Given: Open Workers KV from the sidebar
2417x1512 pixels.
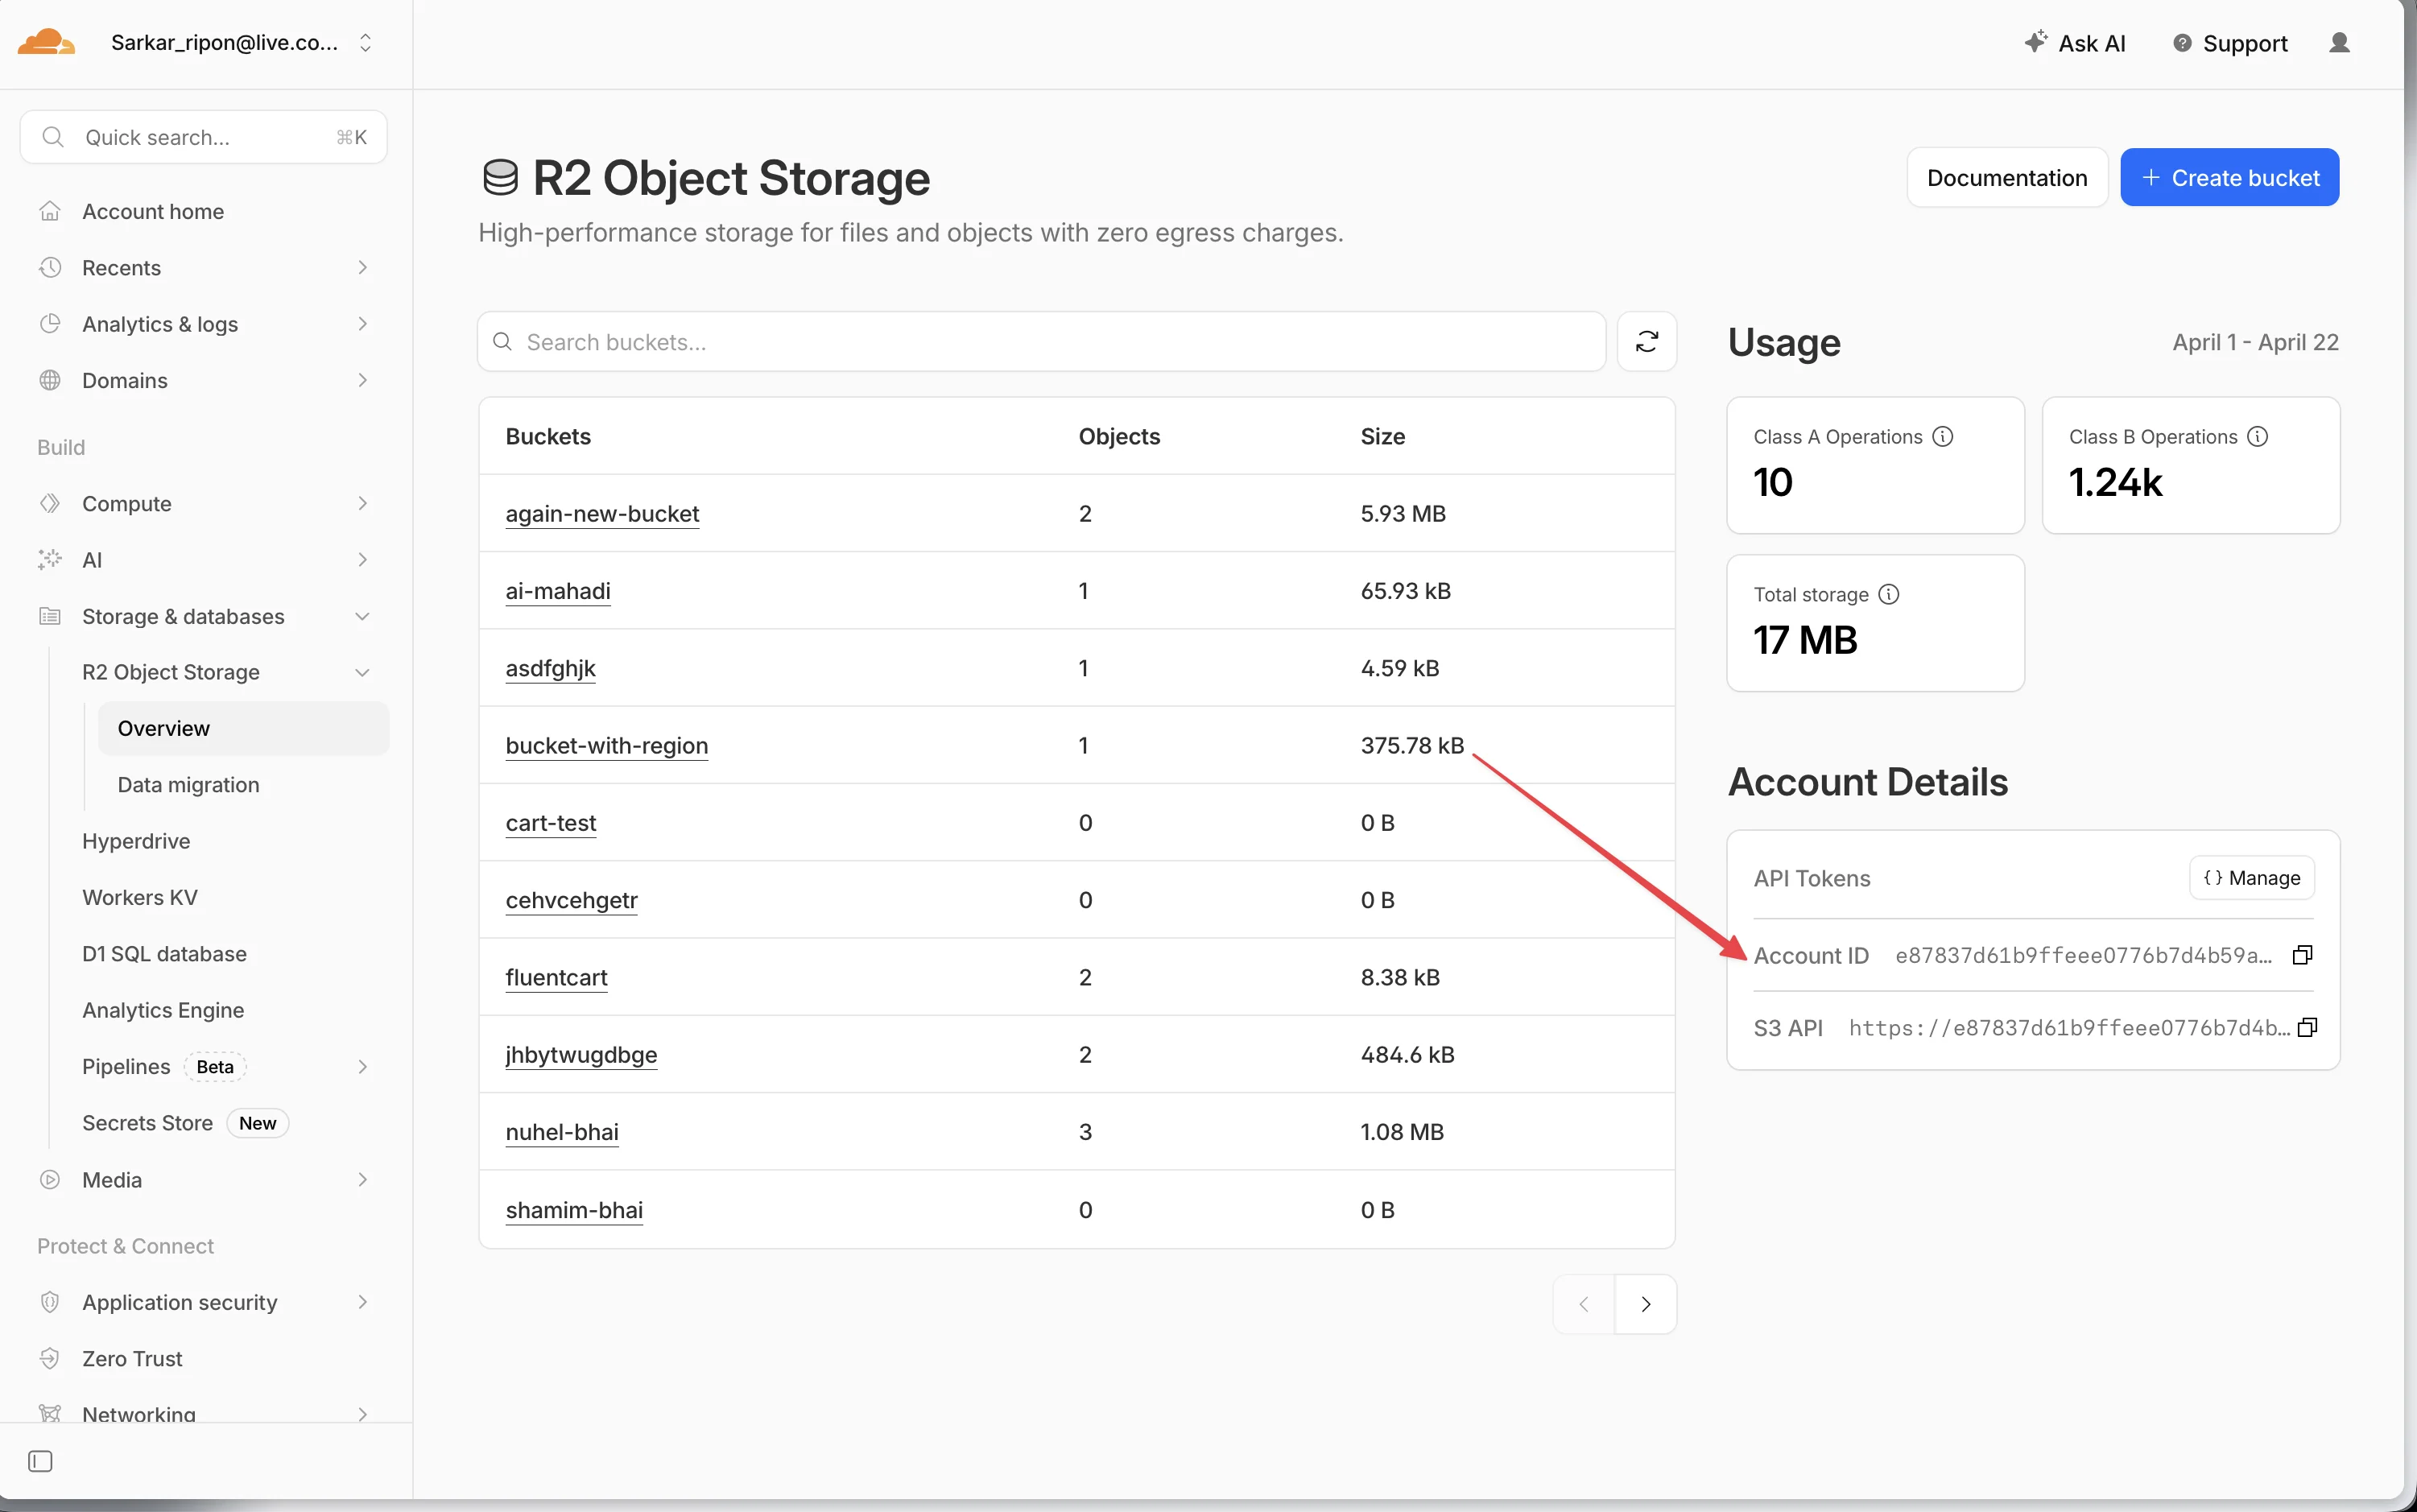Looking at the screenshot, I should (139, 897).
